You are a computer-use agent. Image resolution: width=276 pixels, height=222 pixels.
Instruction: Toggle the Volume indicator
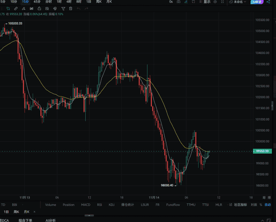click(51, 205)
